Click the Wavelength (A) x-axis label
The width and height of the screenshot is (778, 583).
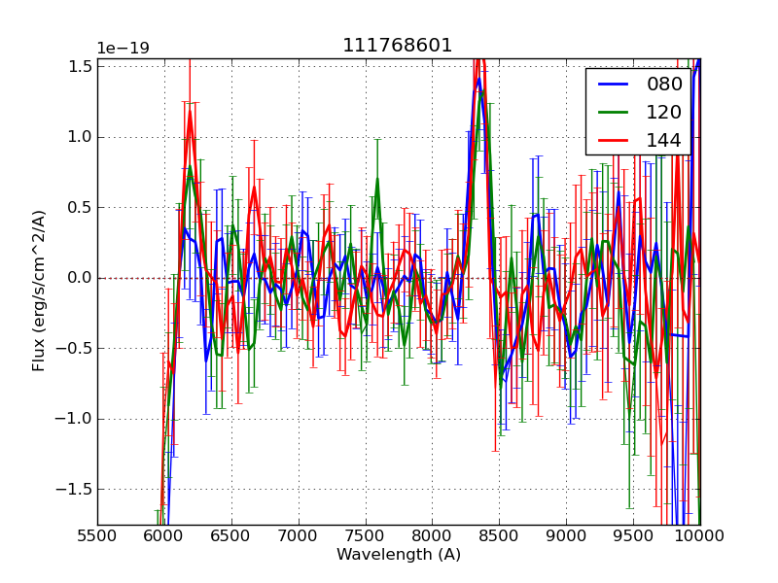click(399, 555)
